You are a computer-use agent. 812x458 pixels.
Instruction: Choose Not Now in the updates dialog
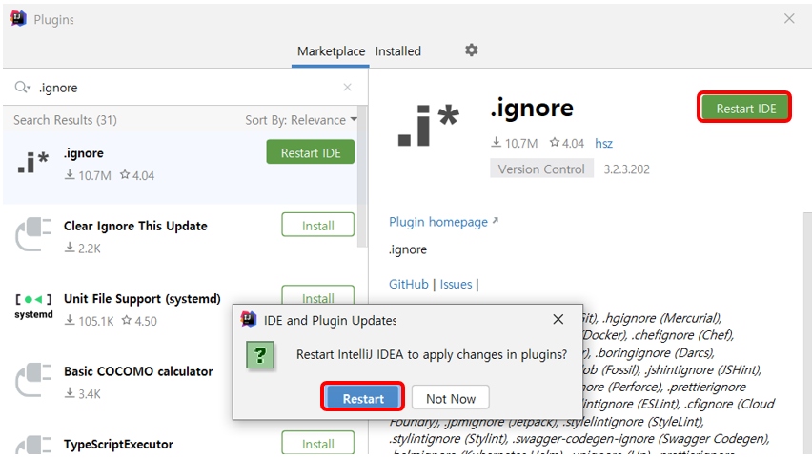[x=451, y=397]
